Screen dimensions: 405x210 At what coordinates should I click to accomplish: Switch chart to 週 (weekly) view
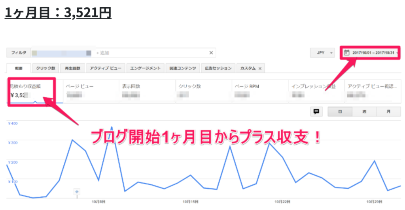point(364,112)
